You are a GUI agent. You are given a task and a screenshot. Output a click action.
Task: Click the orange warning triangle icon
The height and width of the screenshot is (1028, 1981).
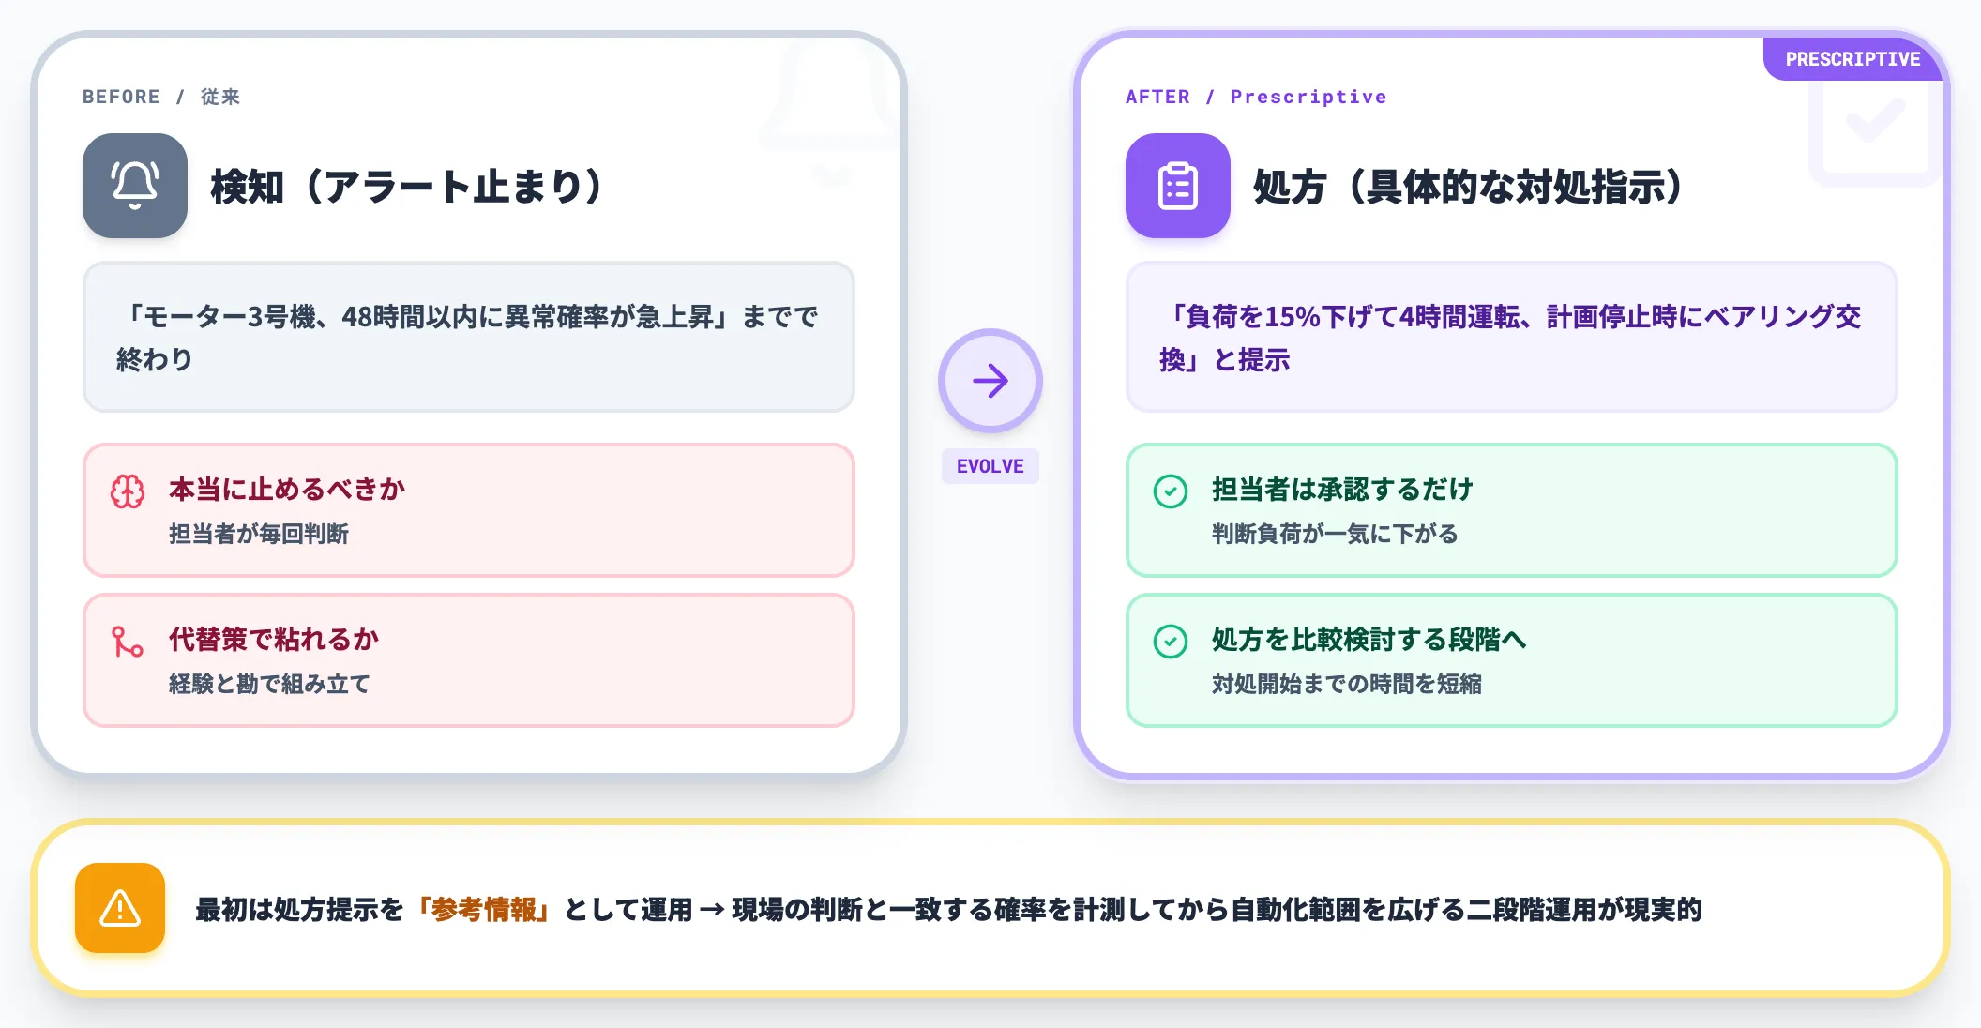[x=120, y=908]
